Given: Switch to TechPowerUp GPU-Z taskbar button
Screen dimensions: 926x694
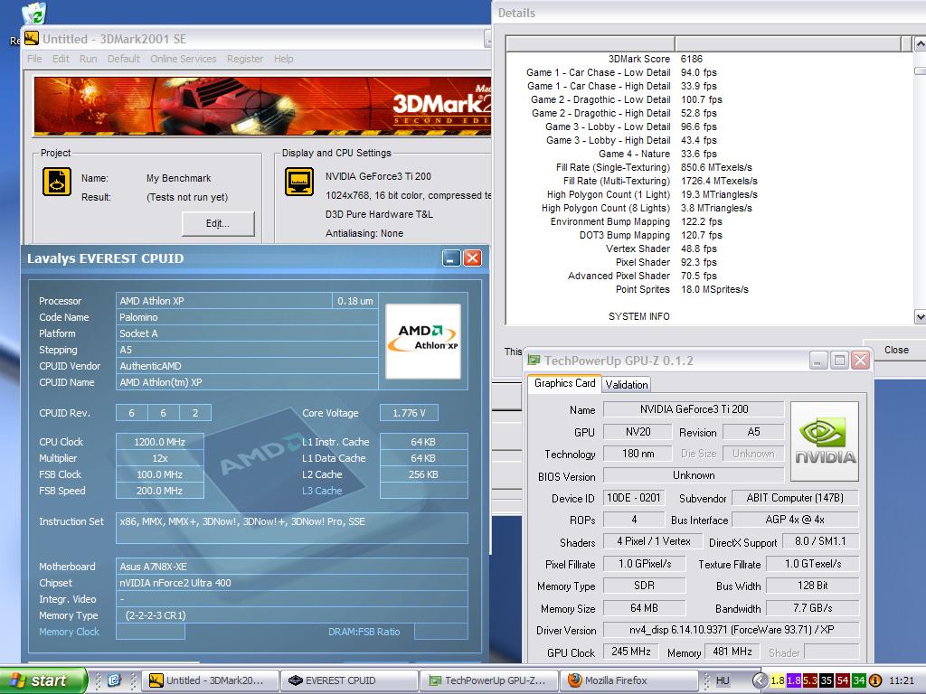Looking at the screenshot, I should (489, 680).
